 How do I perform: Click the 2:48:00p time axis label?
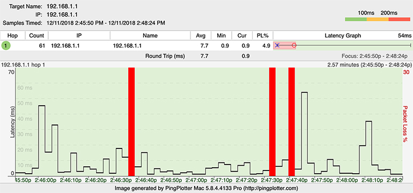pos(347,181)
